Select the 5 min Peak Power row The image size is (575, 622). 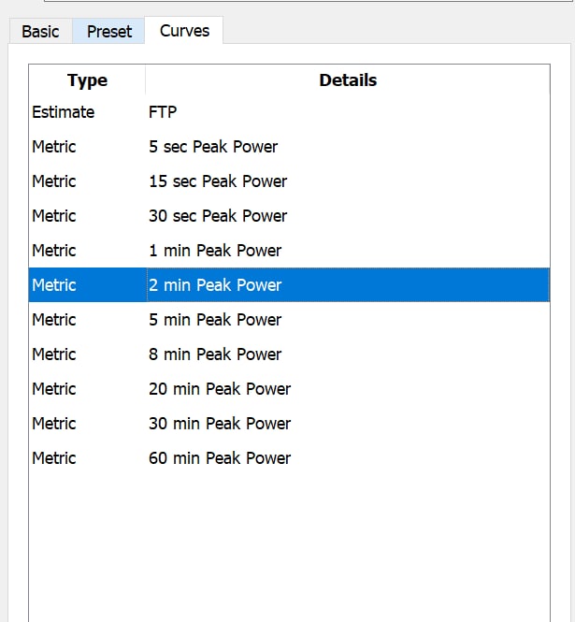coord(289,320)
